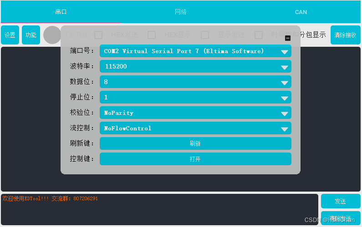Click the 功能 button

click(31, 35)
